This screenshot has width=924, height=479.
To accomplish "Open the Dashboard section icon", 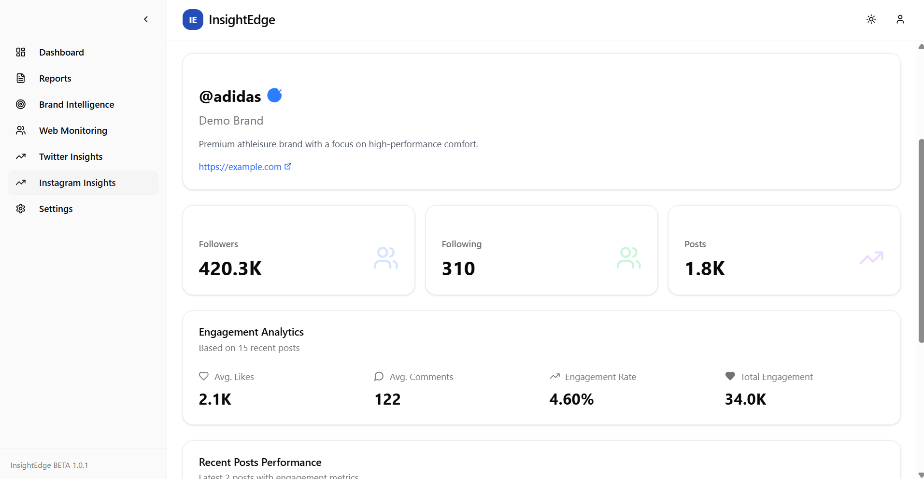I will coord(20,52).
